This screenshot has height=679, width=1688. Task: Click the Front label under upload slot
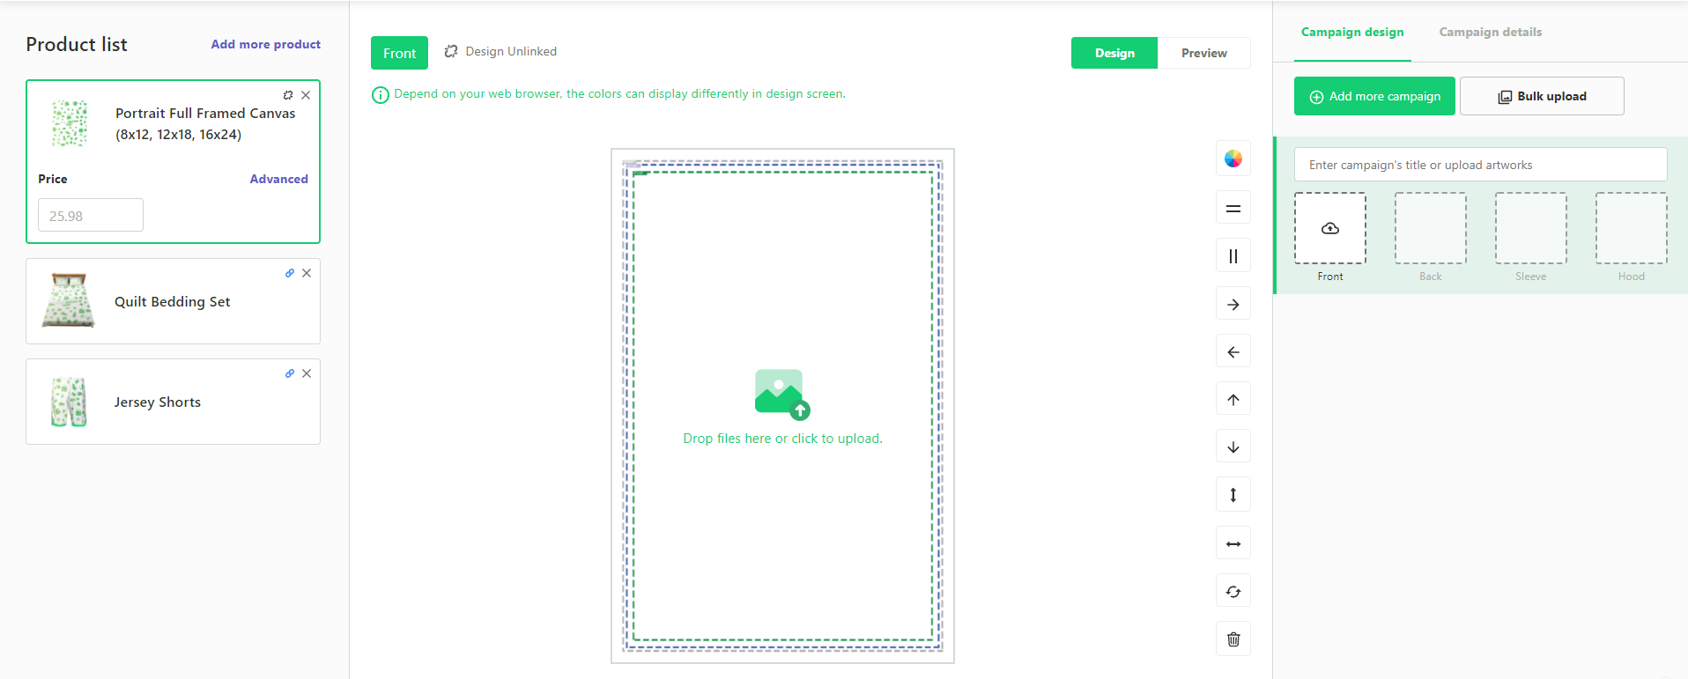[x=1330, y=277]
